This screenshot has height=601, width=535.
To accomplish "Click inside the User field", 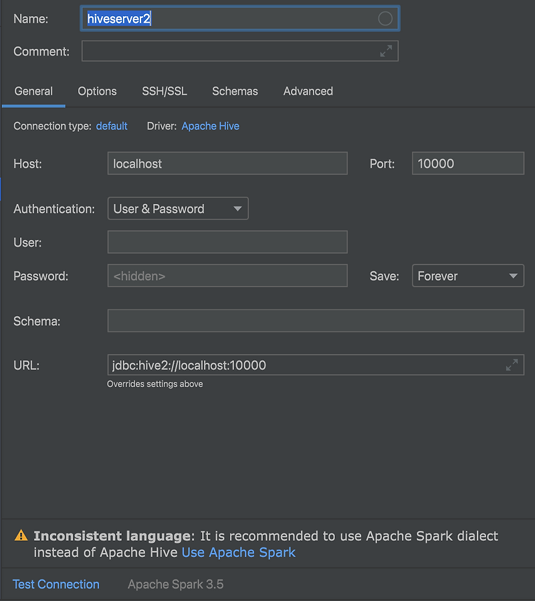I will pos(227,242).
